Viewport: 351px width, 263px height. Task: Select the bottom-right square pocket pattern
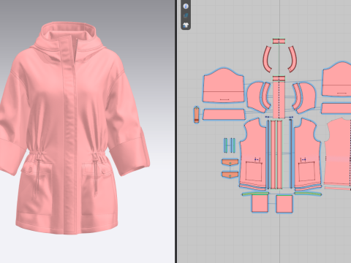click(284, 204)
